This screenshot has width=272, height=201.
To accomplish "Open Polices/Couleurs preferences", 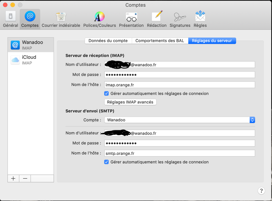I will pos(100,19).
